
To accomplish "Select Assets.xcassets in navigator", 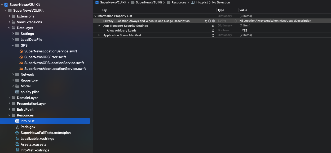I will click(33, 144).
